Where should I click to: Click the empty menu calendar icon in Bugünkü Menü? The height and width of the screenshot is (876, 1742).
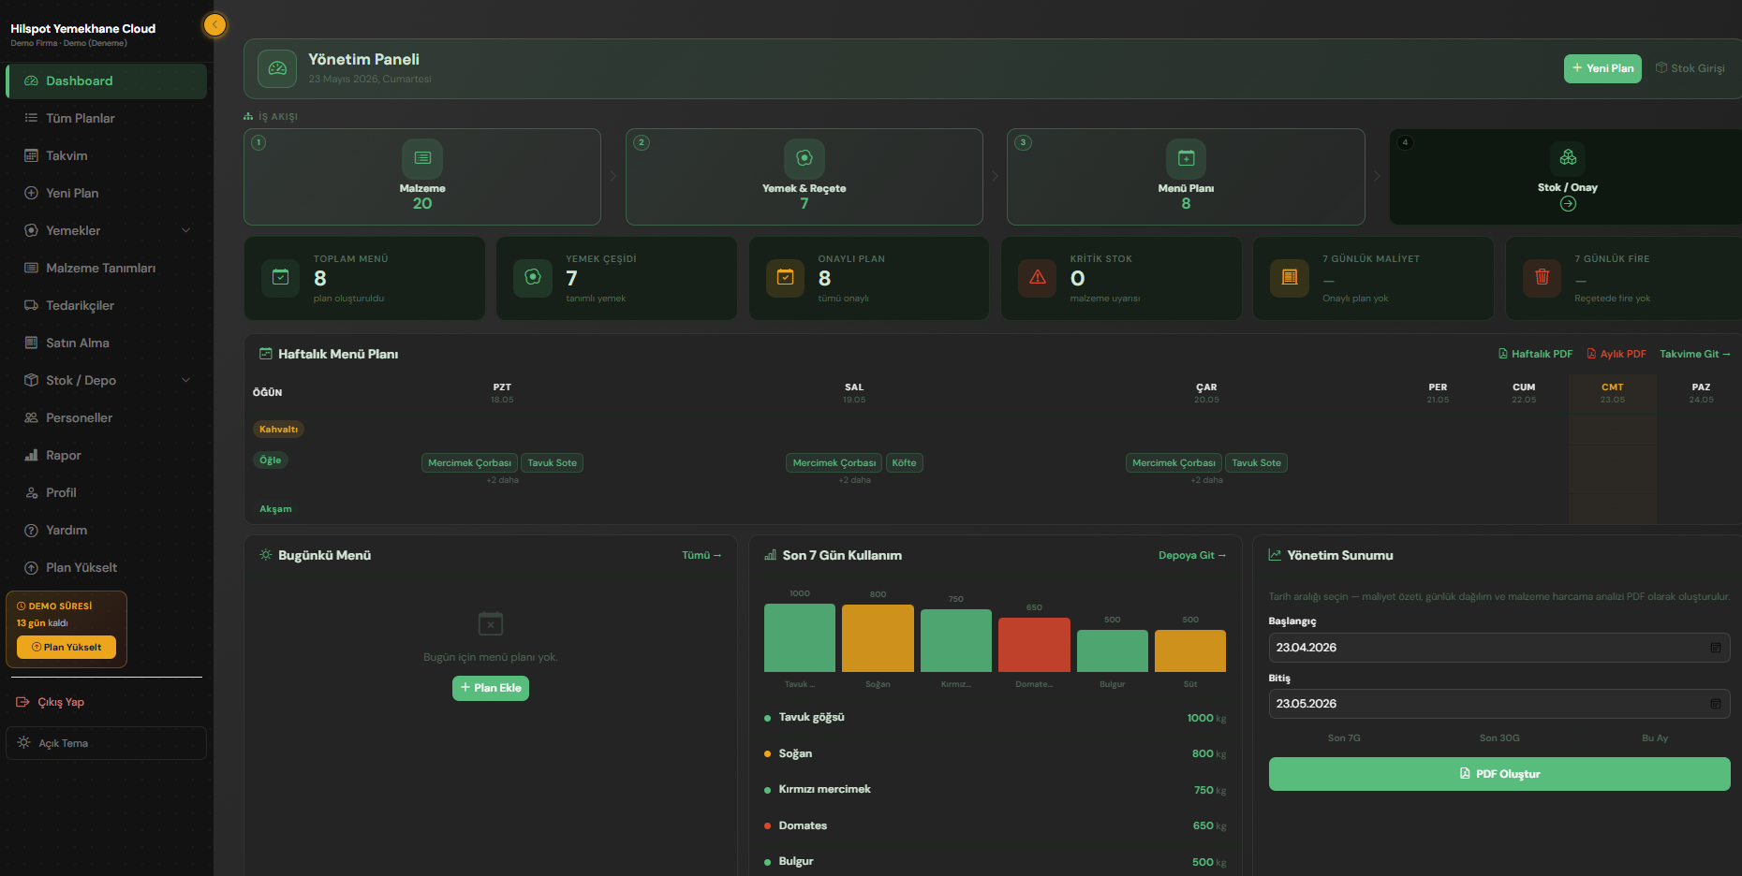click(491, 623)
